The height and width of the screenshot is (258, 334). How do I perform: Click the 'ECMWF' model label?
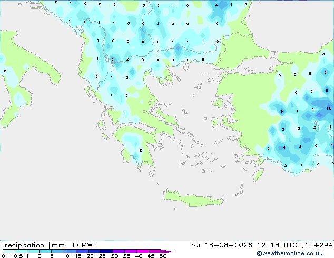(85, 245)
